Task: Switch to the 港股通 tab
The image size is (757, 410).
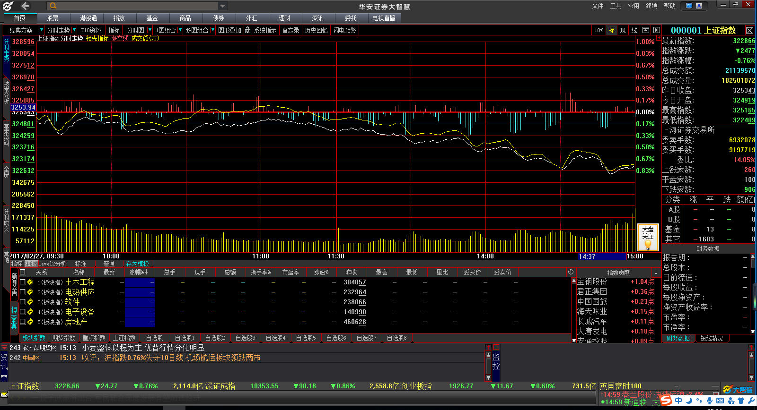Action: [x=88, y=18]
